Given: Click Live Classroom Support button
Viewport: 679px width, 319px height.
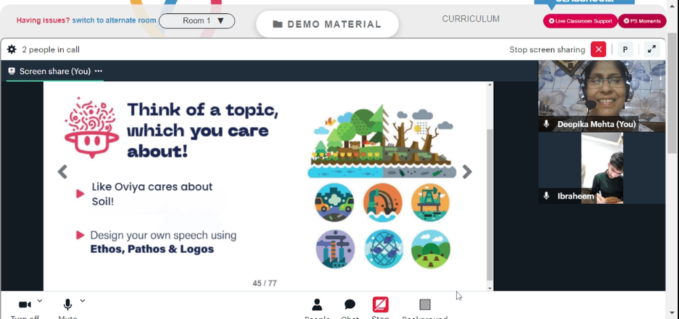Looking at the screenshot, I should point(581,21).
